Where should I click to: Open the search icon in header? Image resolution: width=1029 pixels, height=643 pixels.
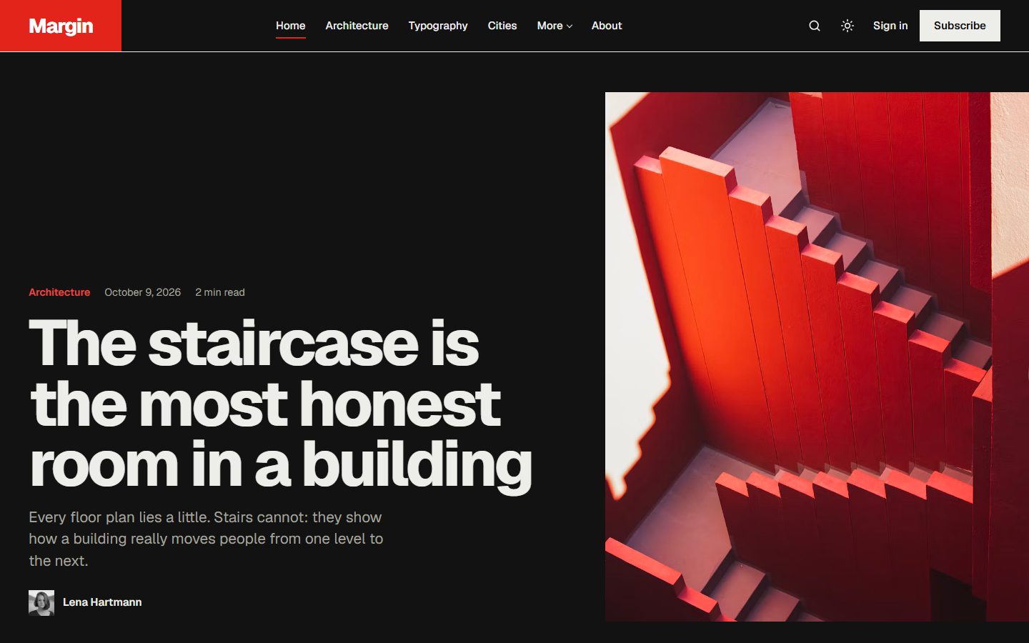pos(814,26)
